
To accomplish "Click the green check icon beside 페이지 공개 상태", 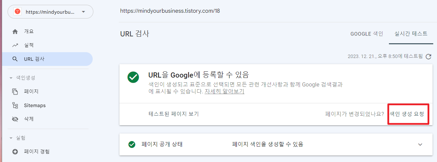I will click(x=132, y=144).
